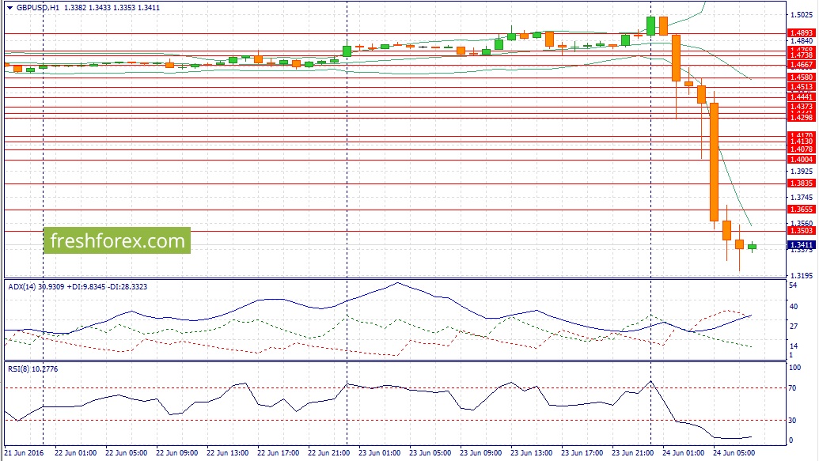The image size is (819, 461).
Task: Click the red 1.4004 level price tag
Action: click(x=801, y=160)
